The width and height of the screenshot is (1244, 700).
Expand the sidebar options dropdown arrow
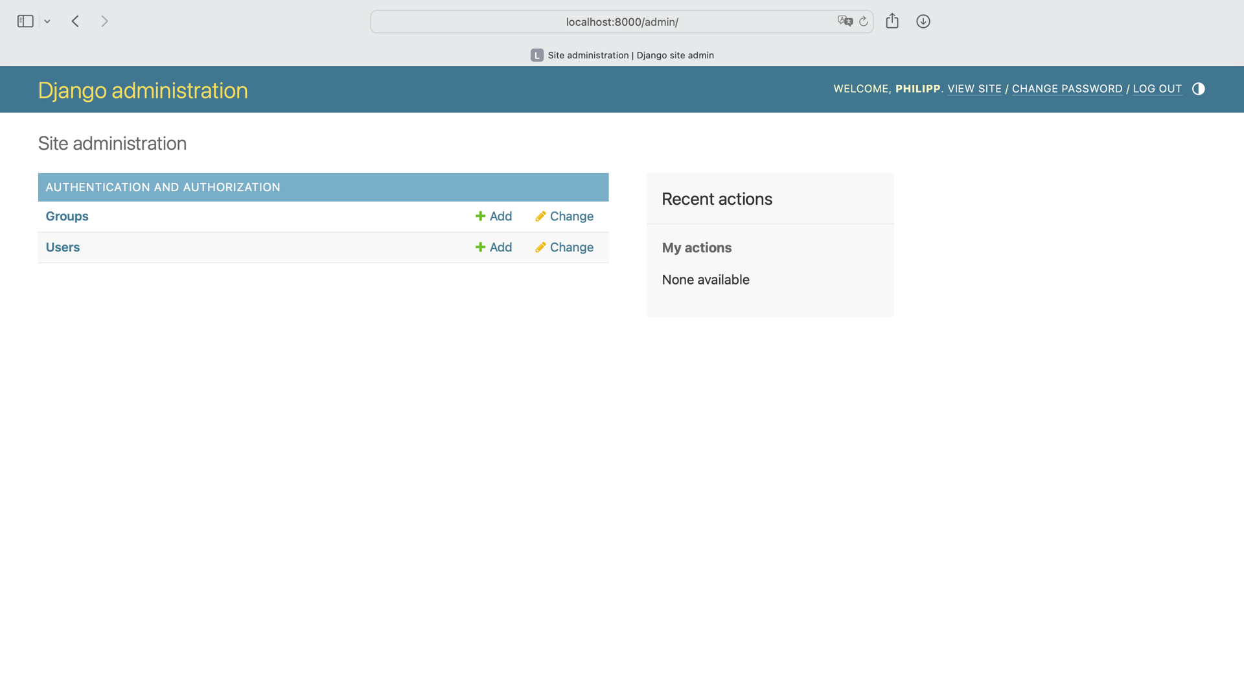47,21
